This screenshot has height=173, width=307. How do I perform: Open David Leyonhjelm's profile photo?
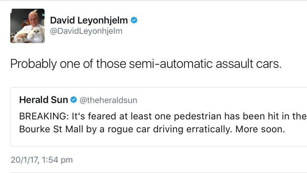pos(27,26)
